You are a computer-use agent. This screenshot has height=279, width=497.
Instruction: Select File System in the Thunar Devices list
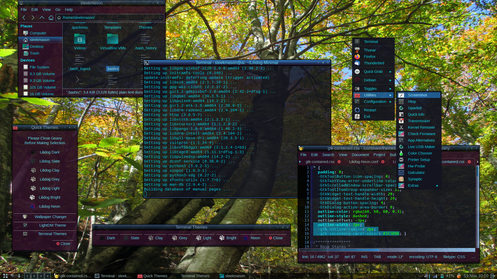pyautogui.click(x=40, y=67)
